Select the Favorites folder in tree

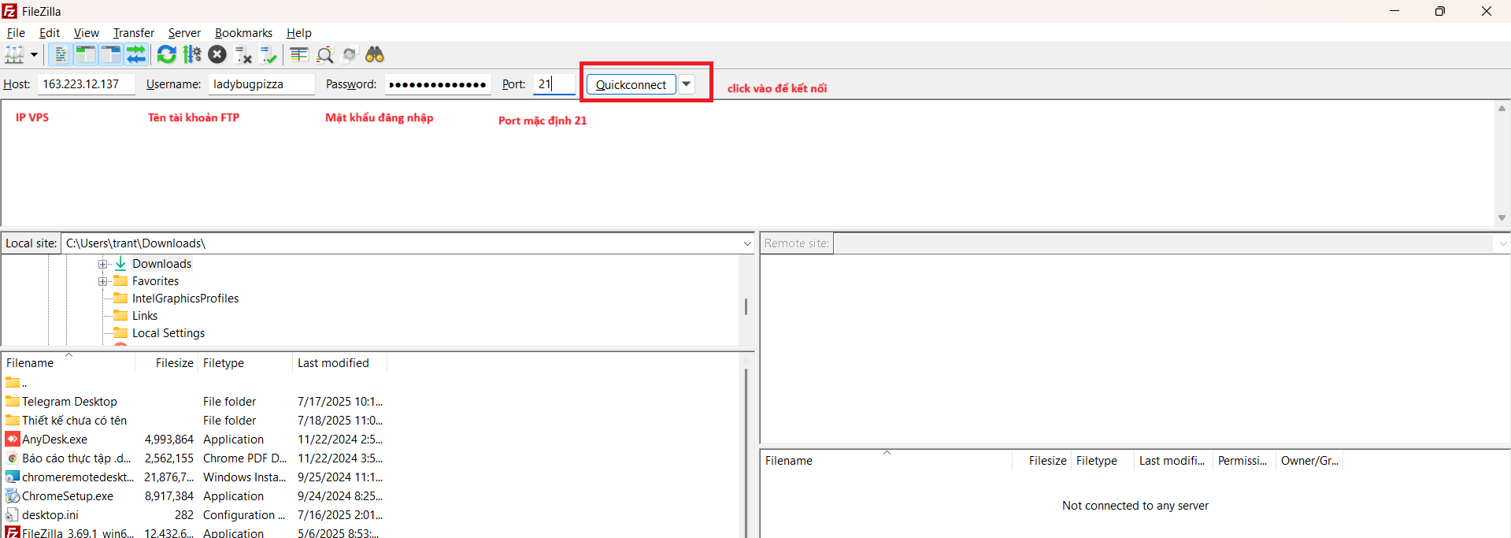(155, 281)
